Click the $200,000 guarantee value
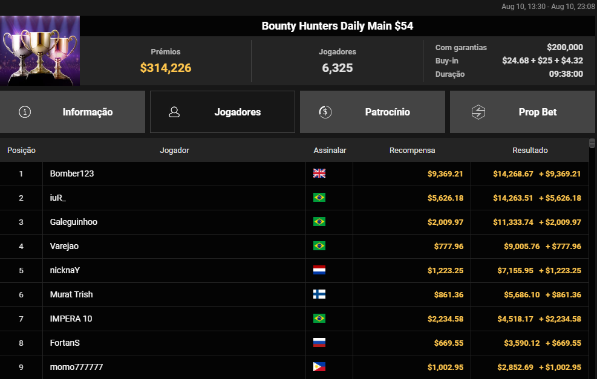 (x=565, y=47)
